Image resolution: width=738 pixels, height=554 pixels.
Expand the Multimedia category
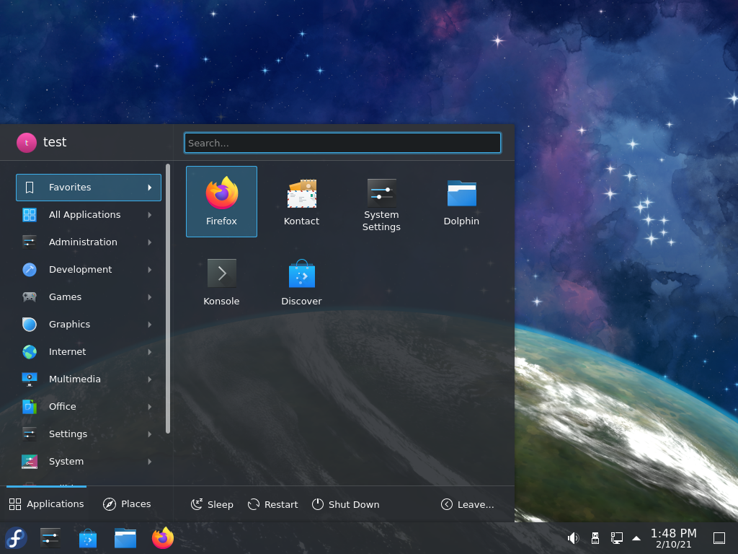coord(89,379)
